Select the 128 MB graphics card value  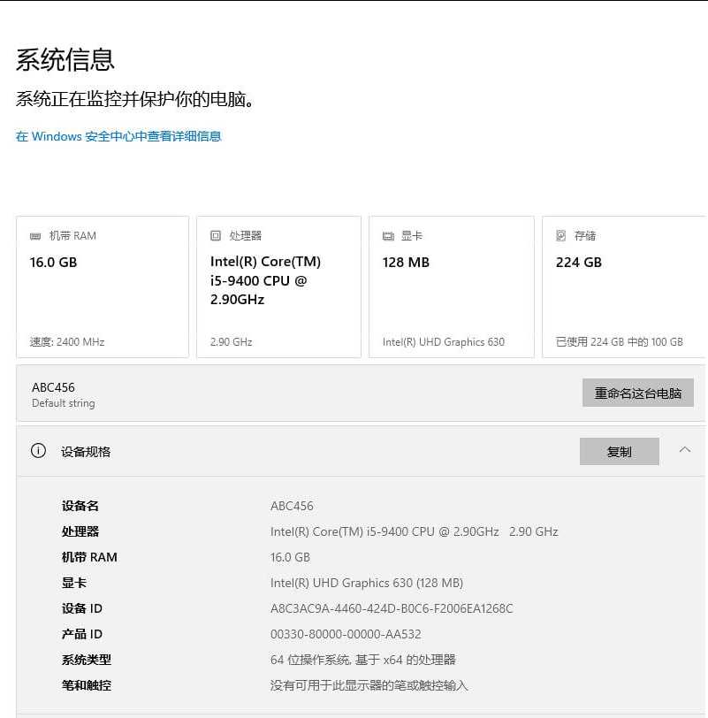point(406,263)
